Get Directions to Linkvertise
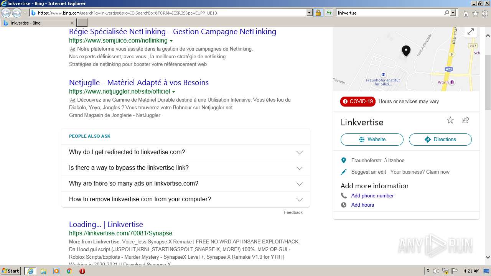This screenshot has height=276, width=491. 440,140
